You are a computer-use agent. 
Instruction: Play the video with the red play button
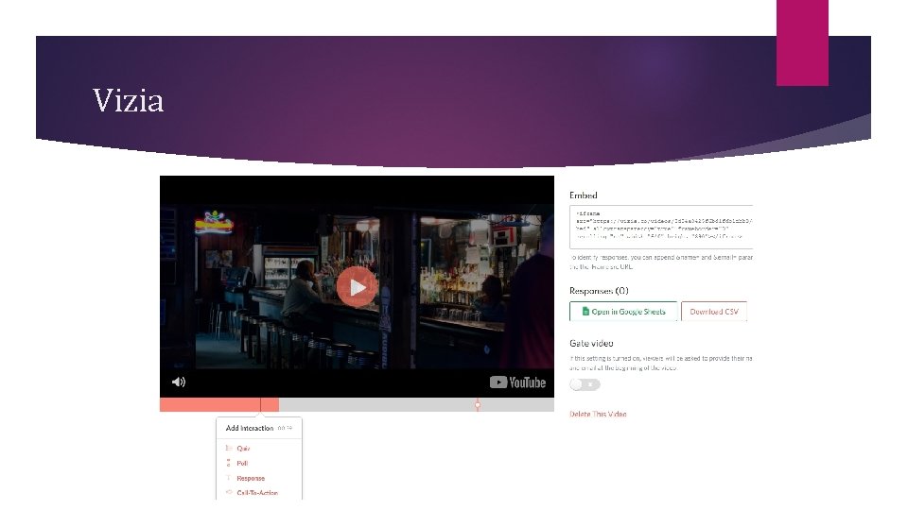pyautogui.click(x=357, y=287)
